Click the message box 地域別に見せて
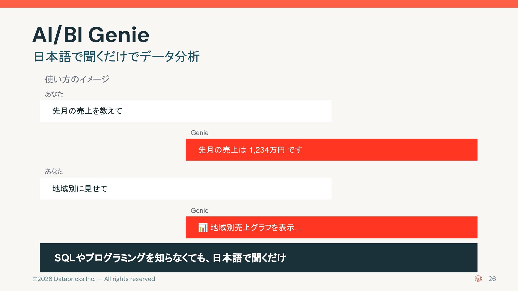518x291 pixels. click(x=186, y=189)
